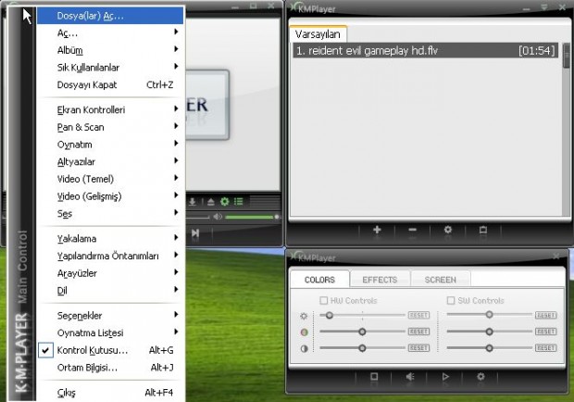The image size is (574, 402).
Task: Add a file with the playlist plus icon
Action: click(x=377, y=230)
